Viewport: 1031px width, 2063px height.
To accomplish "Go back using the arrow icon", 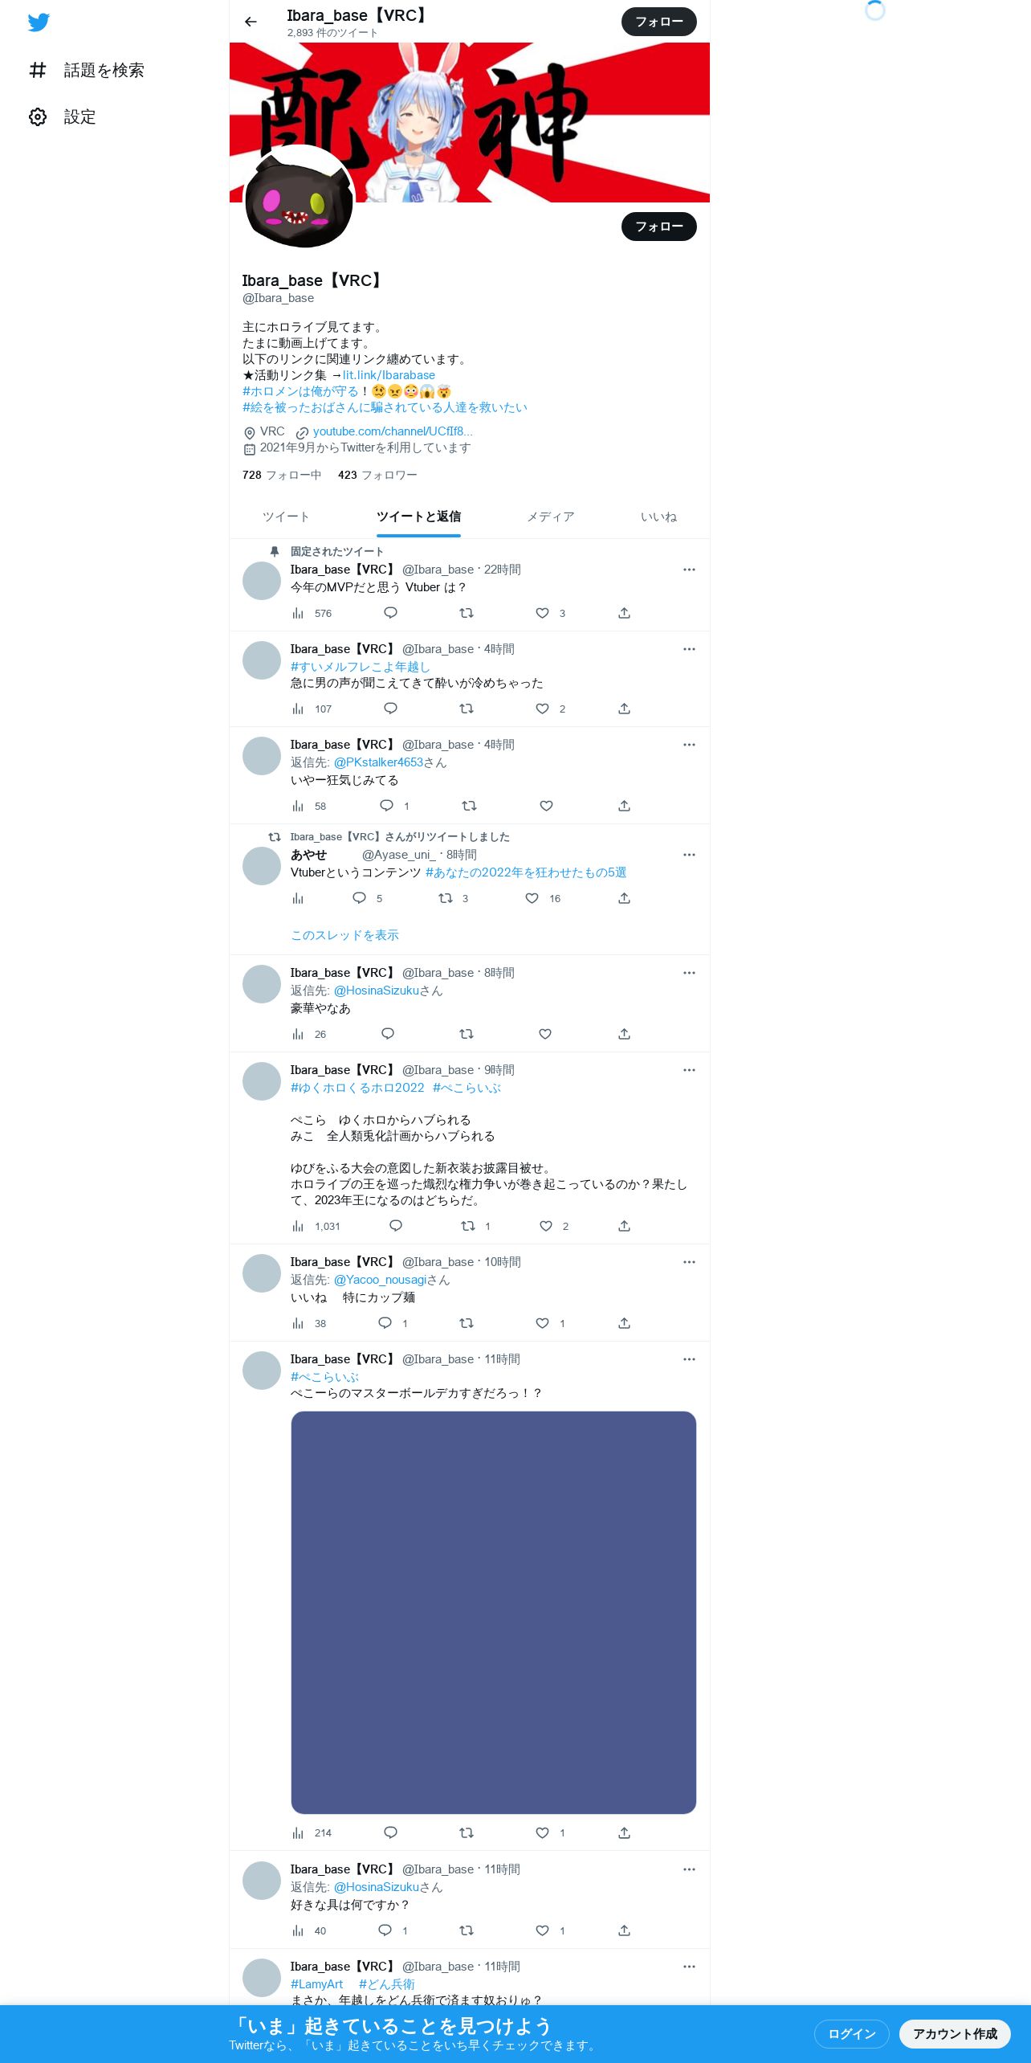I will tap(251, 22).
